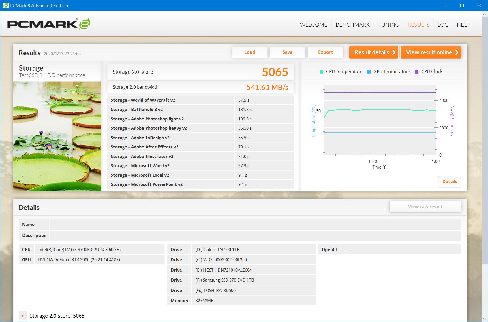Open the WELCOME tab
Screen dimensions: 488x322
pos(314,25)
